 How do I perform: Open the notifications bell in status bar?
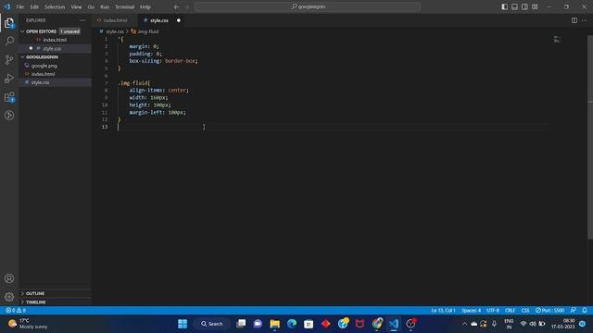[x=585, y=311]
